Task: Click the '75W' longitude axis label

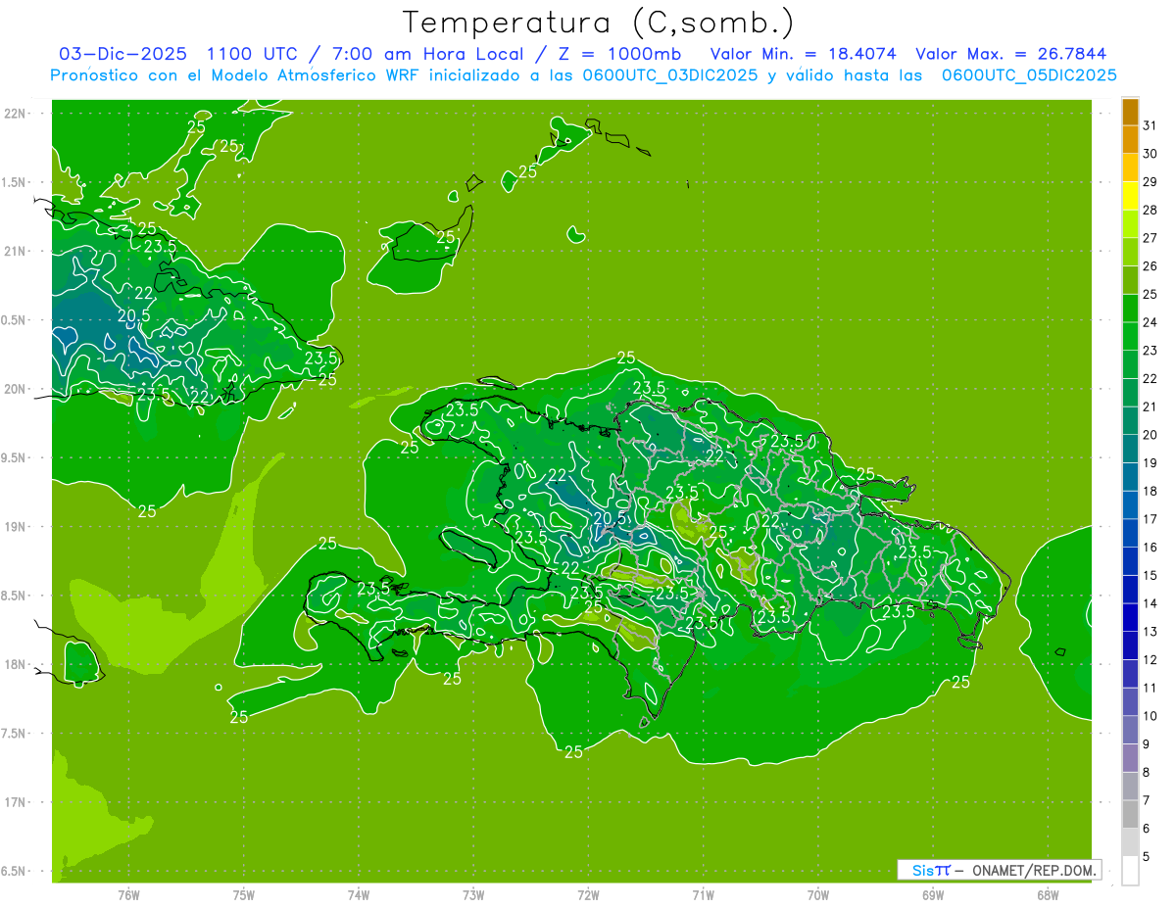Action: (x=244, y=895)
